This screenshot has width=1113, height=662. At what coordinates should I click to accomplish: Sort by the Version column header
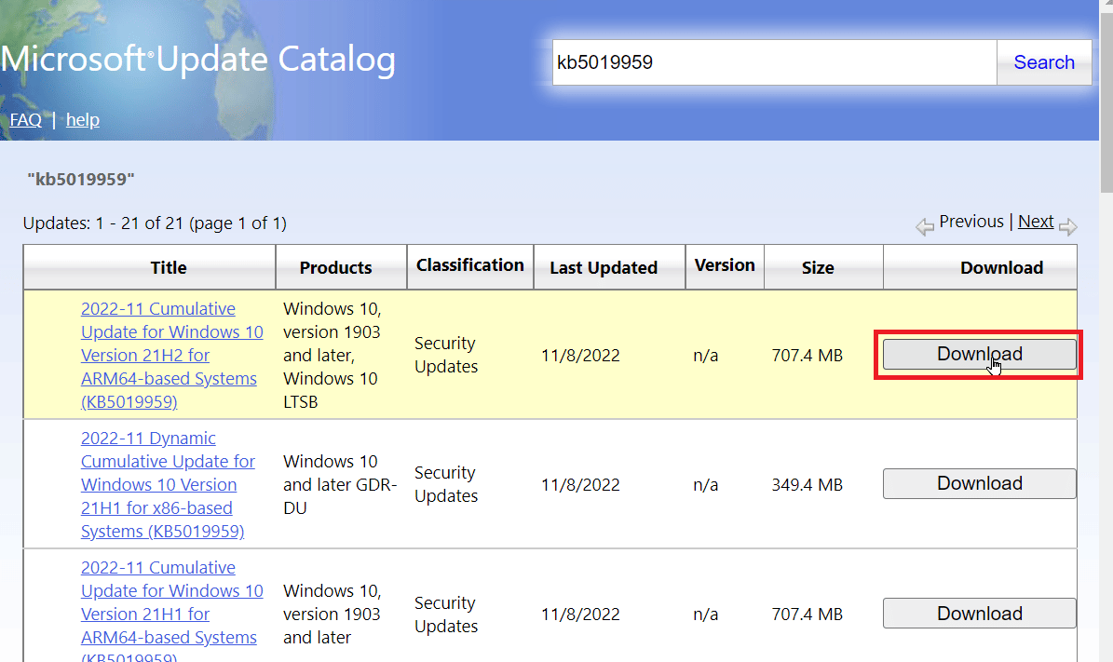tap(725, 265)
